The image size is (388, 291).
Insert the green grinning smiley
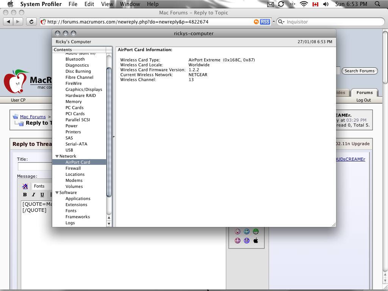pyautogui.click(x=256, y=232)
